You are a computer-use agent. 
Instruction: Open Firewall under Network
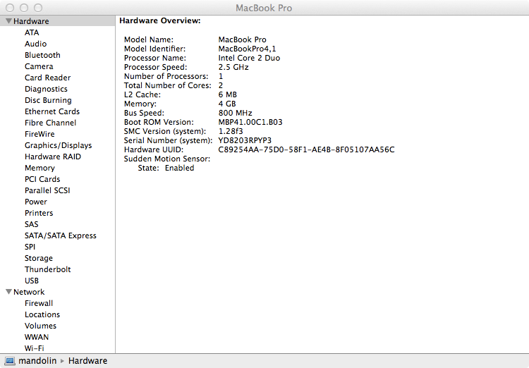point(39,303)
